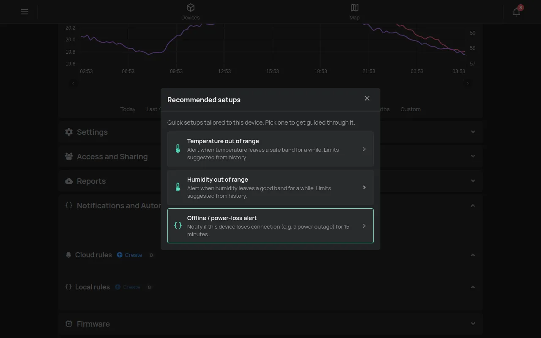
Task: Click the thermometer icon for Temperature out of range
Action: pyautogui.click(x=178, y=149)
